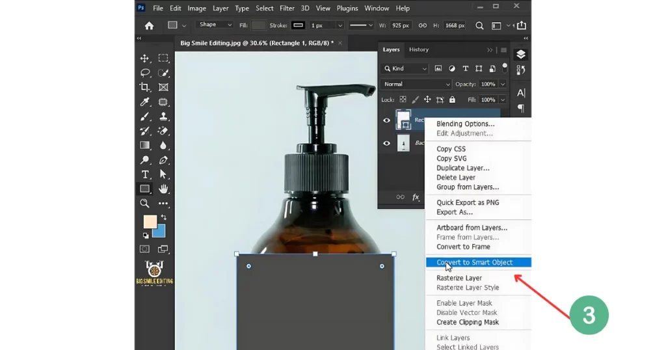Viewport: 666px width, 350px height.
Task: Choose Convert to Smart Object
Action: click(x=478, y=262)
